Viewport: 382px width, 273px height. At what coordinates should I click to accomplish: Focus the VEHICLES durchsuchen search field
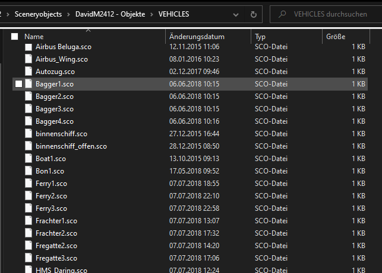[330, 14]
